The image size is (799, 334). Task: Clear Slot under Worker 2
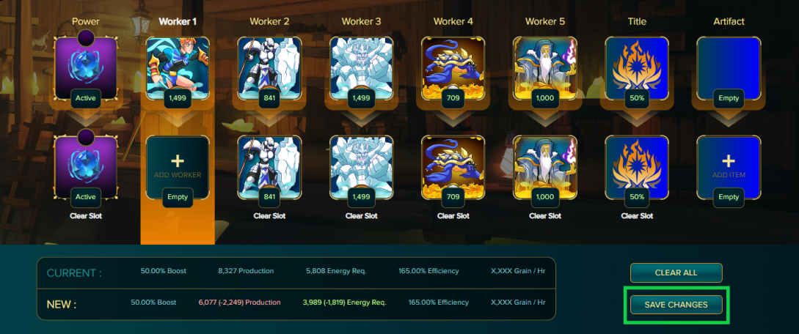click(269, 216)
